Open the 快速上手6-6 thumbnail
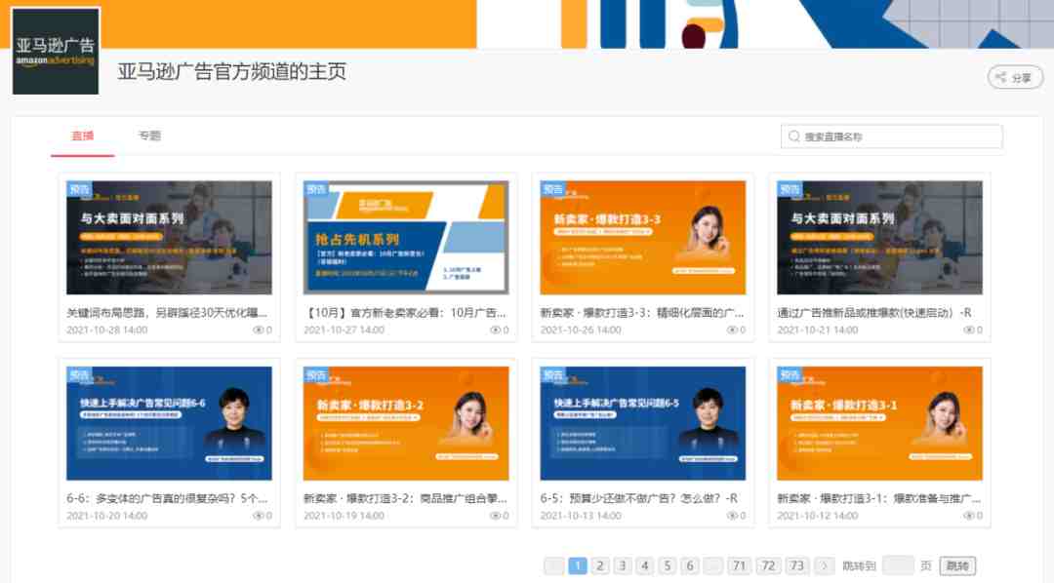The height and width of the screenshot is (583, 1054). [170, 423]
